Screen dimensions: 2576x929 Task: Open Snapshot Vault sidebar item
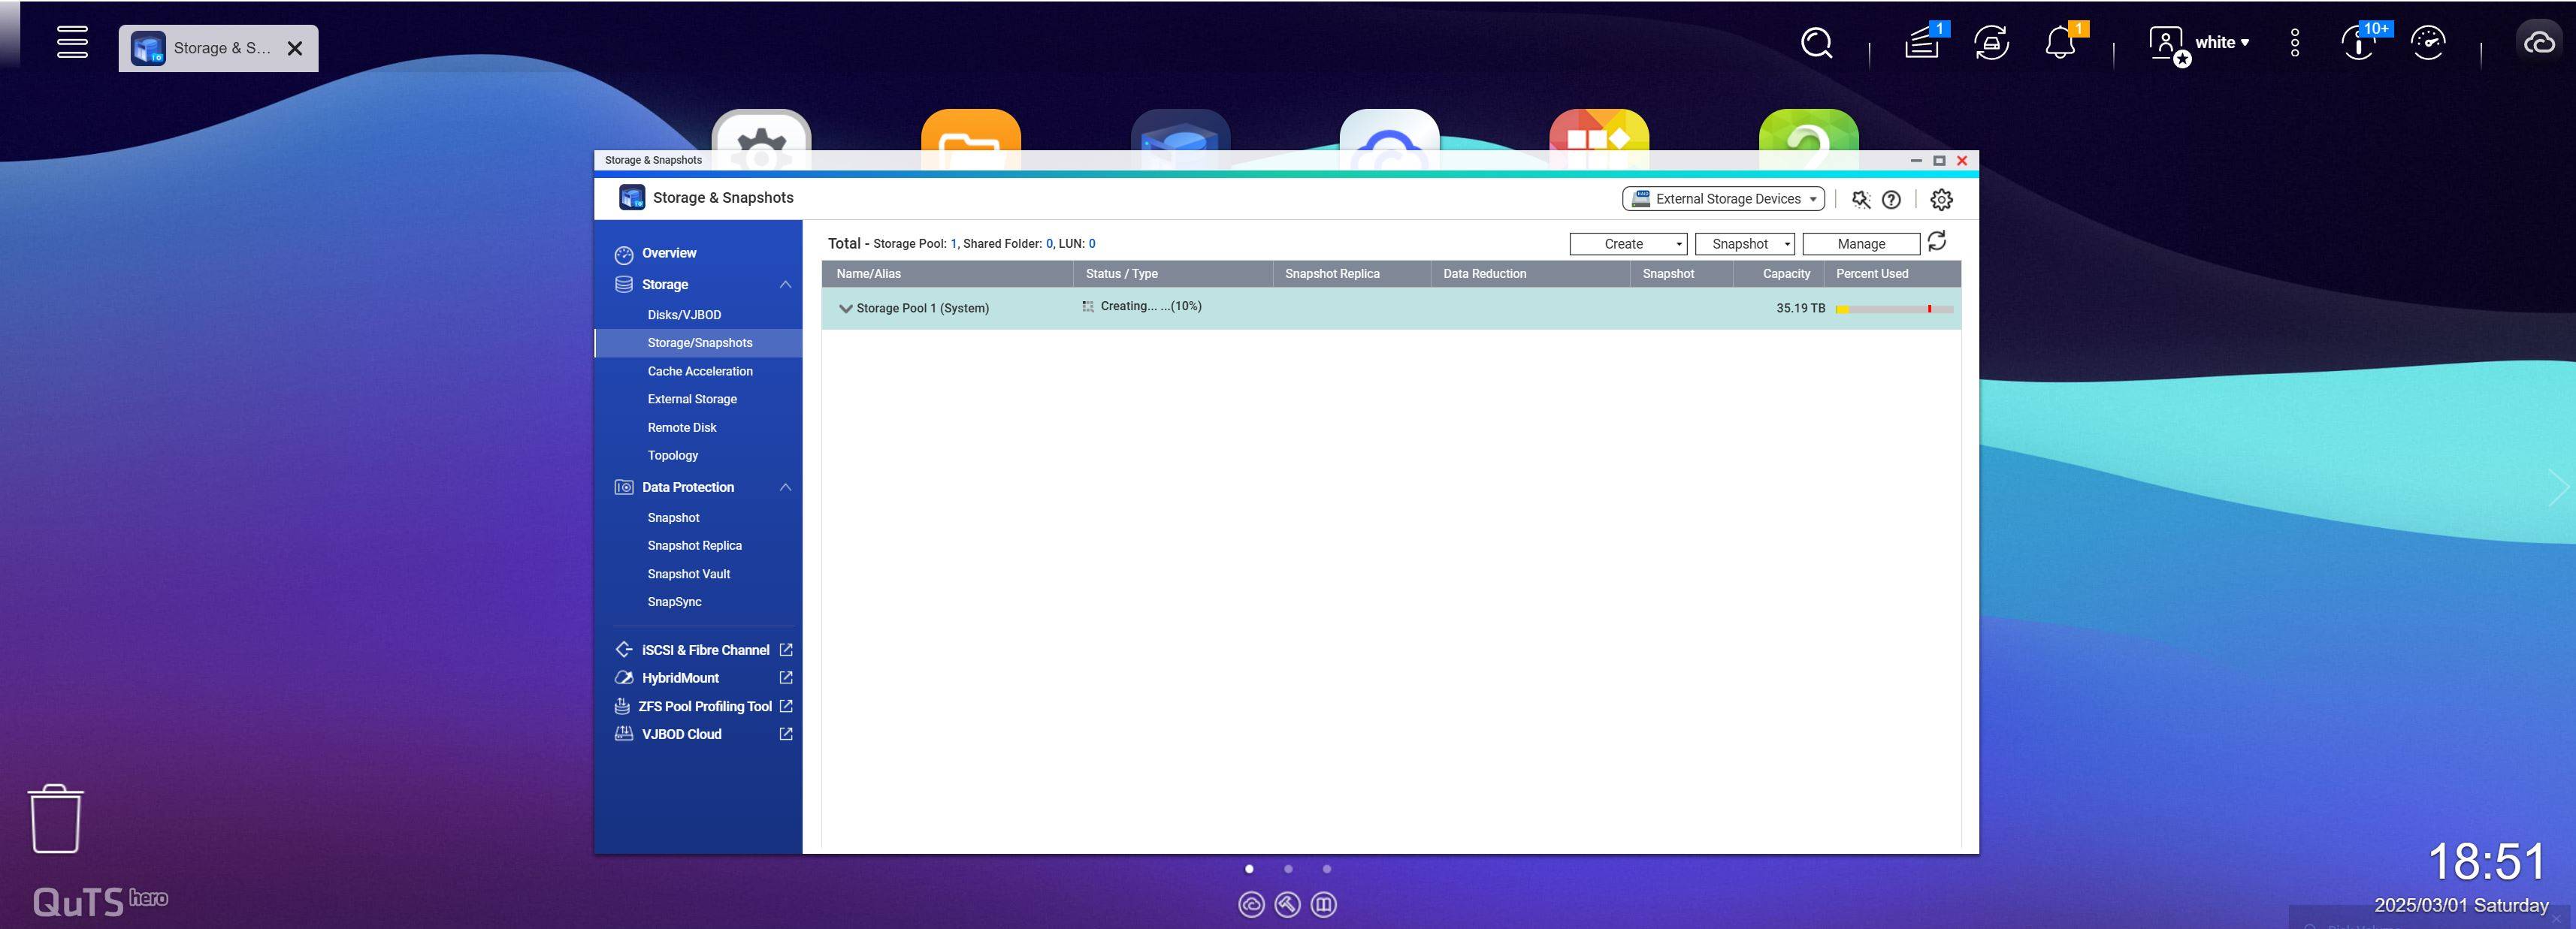tap(688, 575)
